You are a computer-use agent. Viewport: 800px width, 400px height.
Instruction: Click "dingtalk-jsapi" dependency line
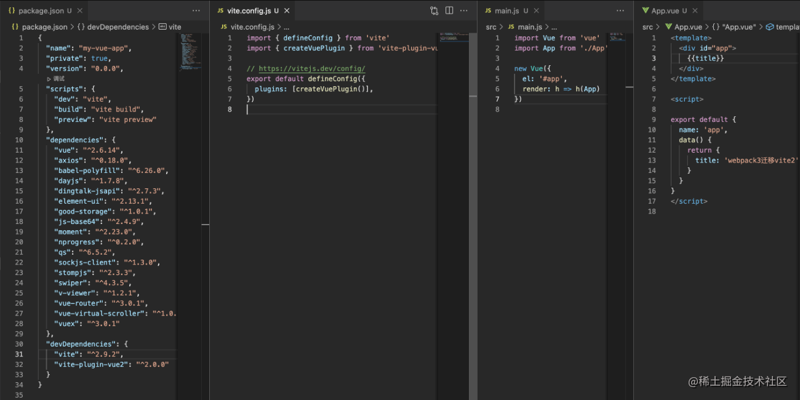[x=109, y=191]
